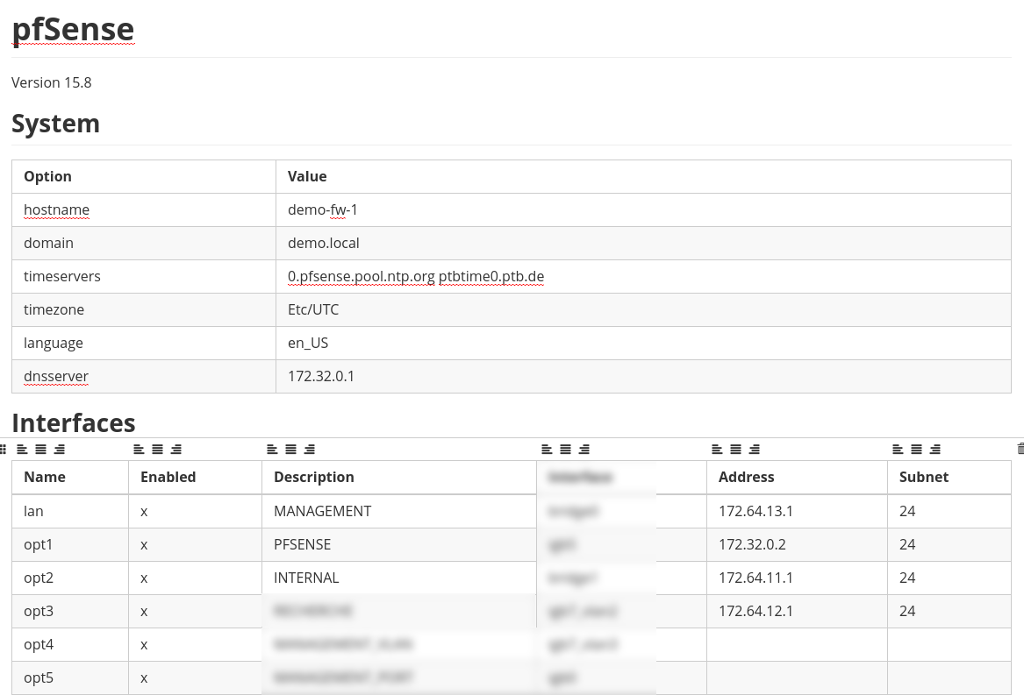Align Subnet column right

click(935, 449)
